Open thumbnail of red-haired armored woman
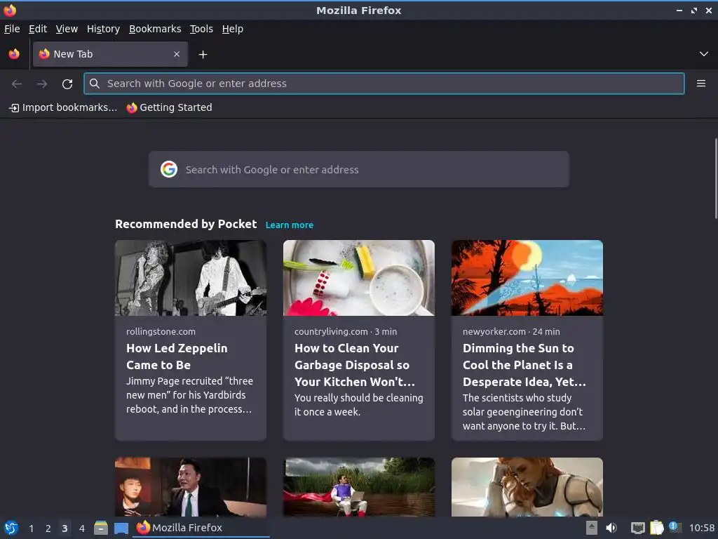 point(527,487)
